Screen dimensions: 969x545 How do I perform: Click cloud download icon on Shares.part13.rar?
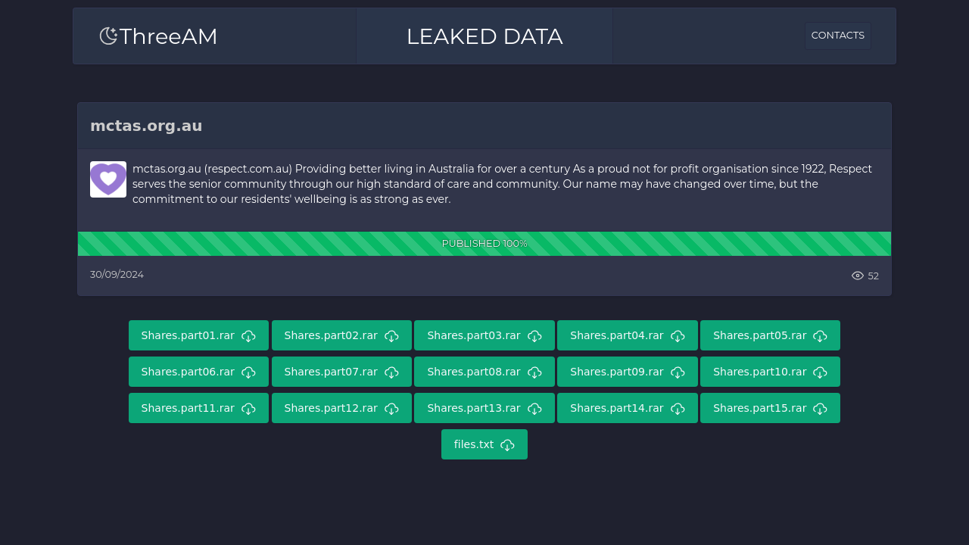[534, 409]
